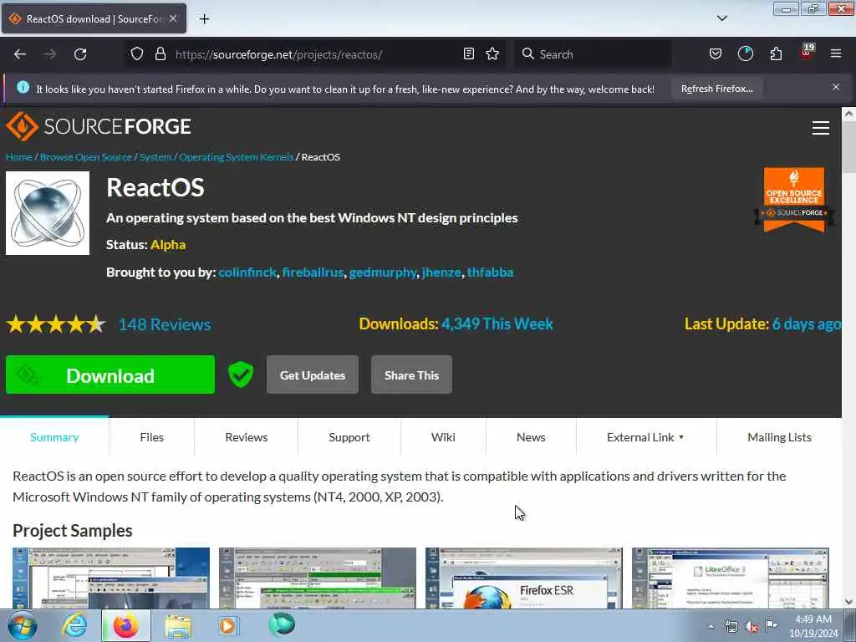This screenshot has width=856, height=642.
Task: Click the Refresh Firefox button
Action: [716, 89]
